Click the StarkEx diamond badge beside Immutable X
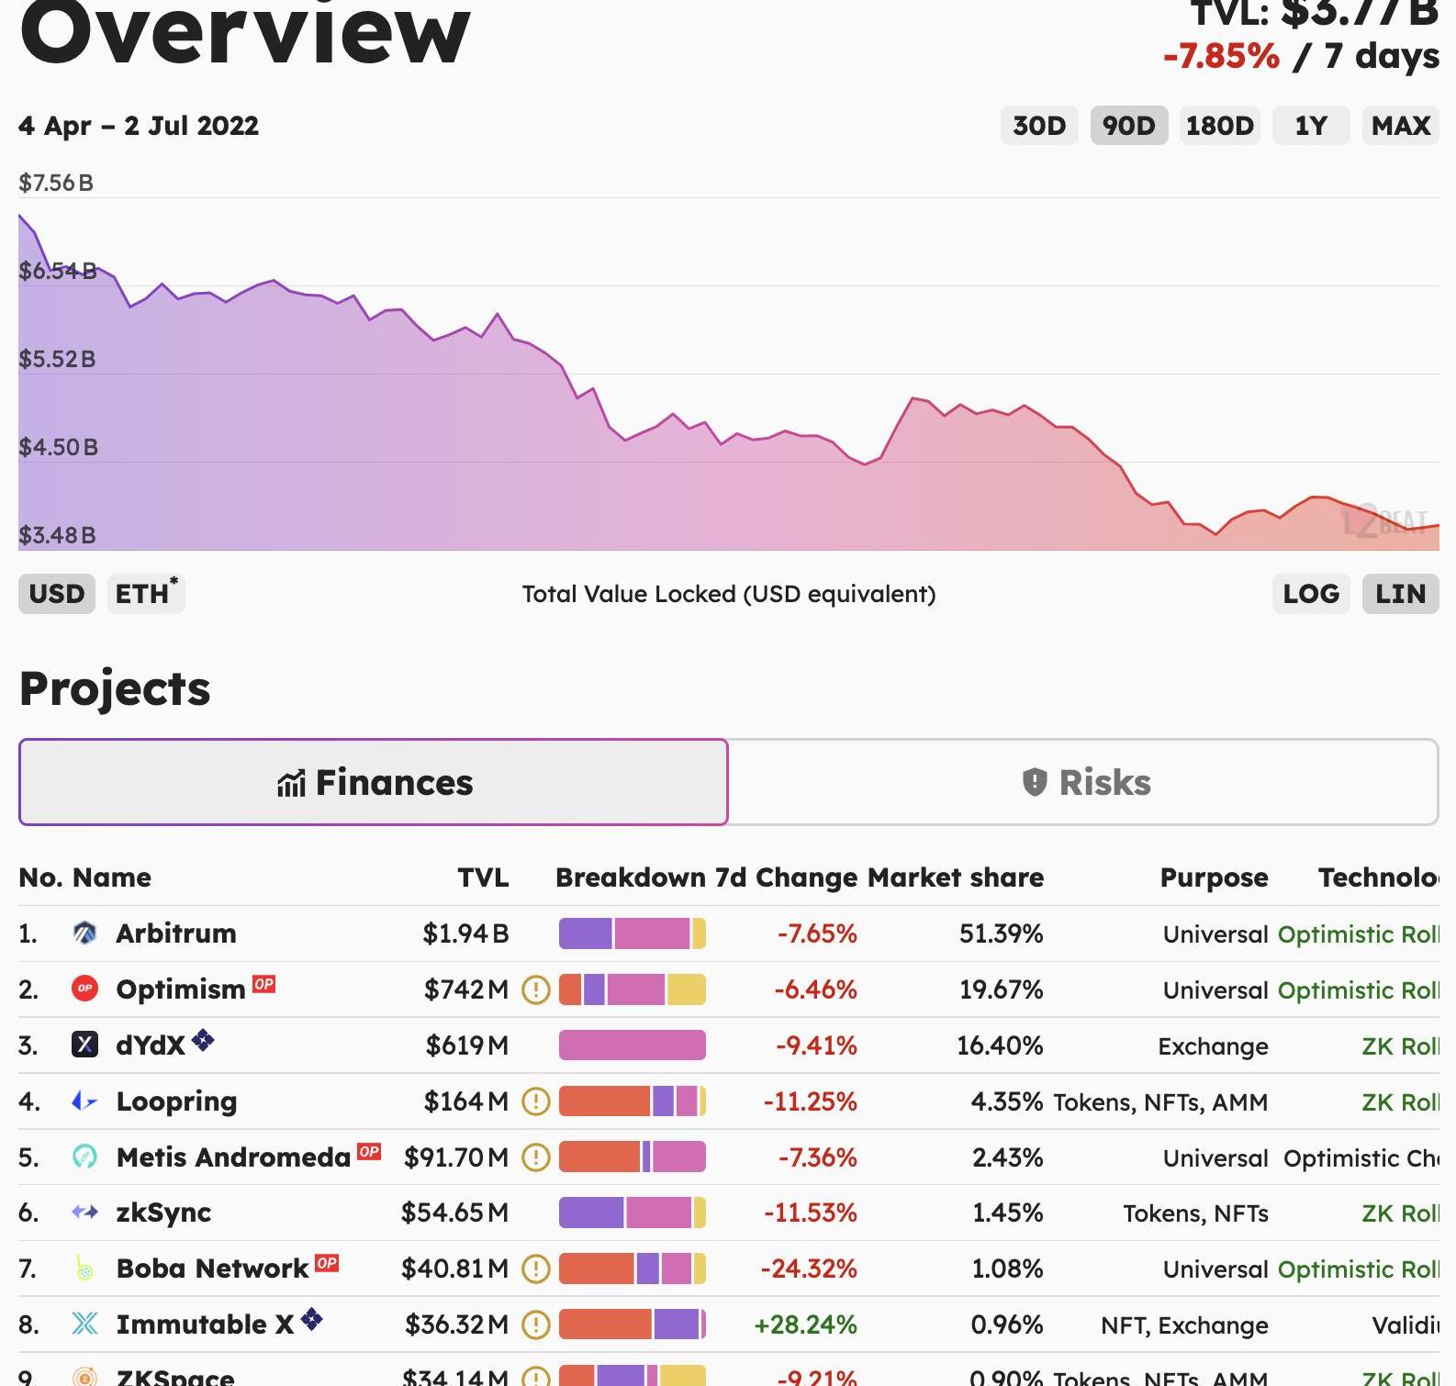This screenshot has height=1386, width=1456. 312,1319
